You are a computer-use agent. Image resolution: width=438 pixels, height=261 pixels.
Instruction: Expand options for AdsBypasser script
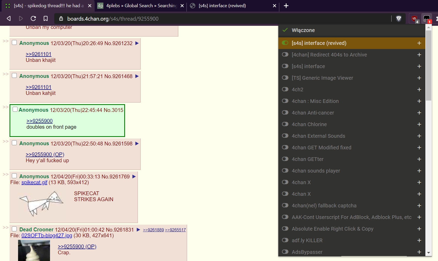419,252
